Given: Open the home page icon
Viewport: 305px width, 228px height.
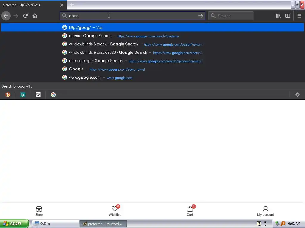Looking at the screenshot, I should pyautogui.click(x=35, y=16).
